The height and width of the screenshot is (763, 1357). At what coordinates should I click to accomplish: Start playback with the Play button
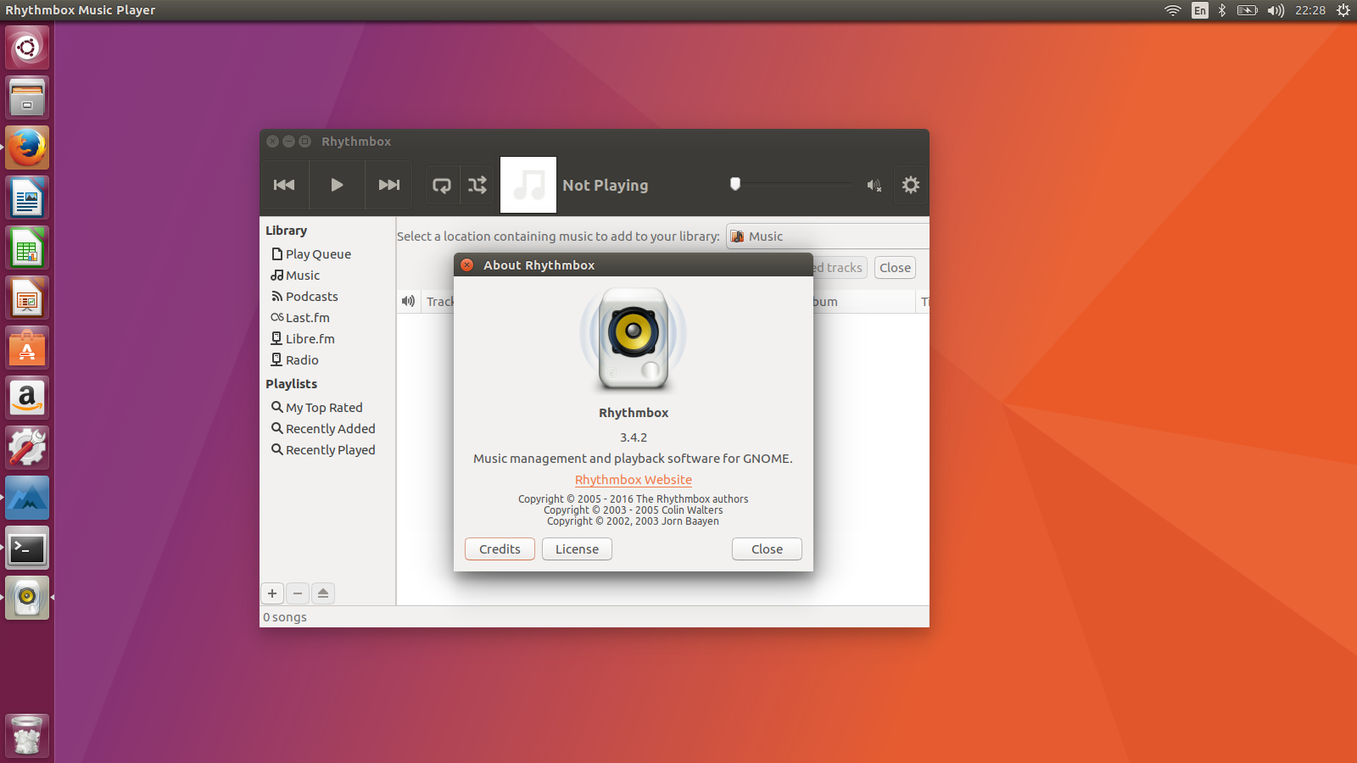pyautogui.click(x=337, y=185)
